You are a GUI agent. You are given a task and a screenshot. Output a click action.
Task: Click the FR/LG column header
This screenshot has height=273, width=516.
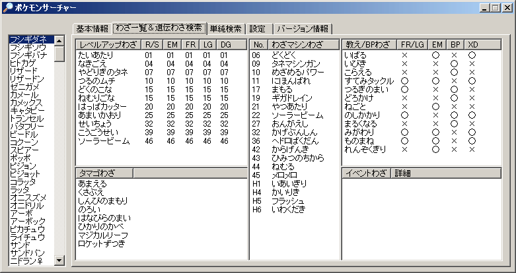[x=412, y=45]
